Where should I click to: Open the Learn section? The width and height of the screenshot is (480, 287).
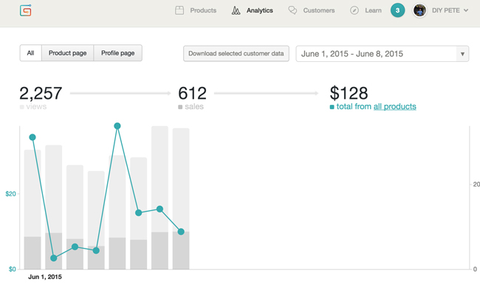tap(373, 10)
